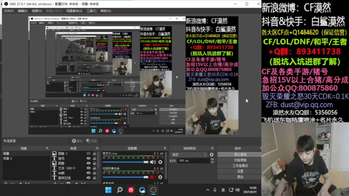The image size is (349, 196).
Task: Decrease transition 时长 duration with down arrow
Action: [x=212, y=162]
